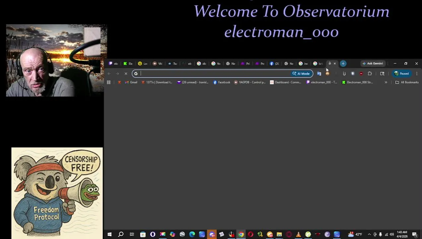Screen dimensions: 422x239
Task: Open the network tray icon
Action: [x=386, y=235]
